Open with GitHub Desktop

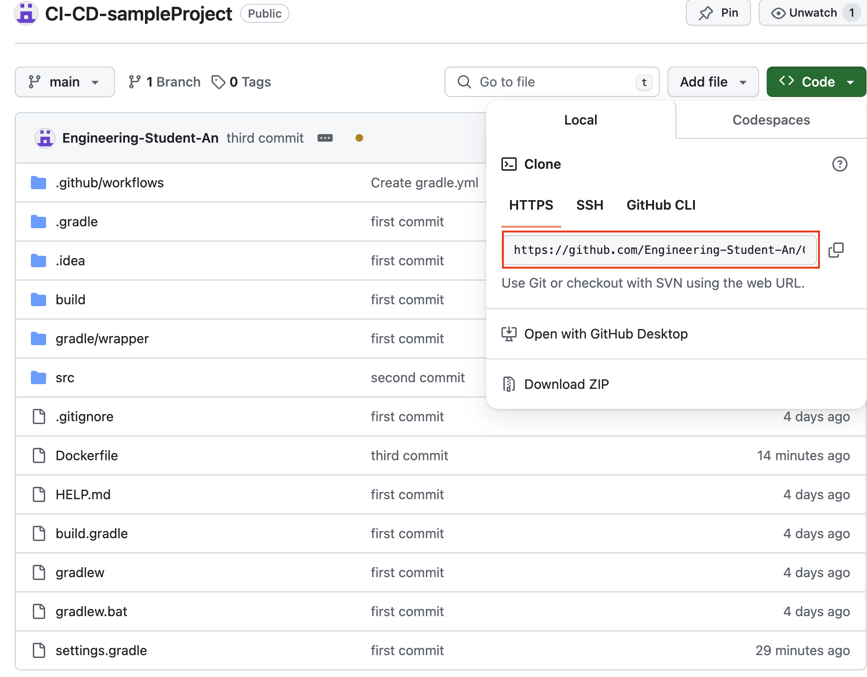point(606,334)
